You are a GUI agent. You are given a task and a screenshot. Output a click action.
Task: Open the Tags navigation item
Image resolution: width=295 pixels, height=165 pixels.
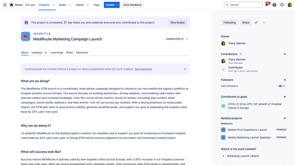click(x=97, y=5)
